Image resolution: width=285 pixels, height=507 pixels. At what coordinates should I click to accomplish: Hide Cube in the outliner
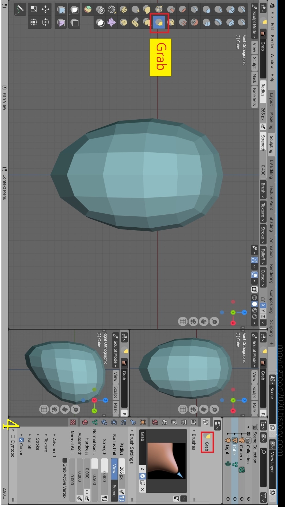tap(235, 499)
